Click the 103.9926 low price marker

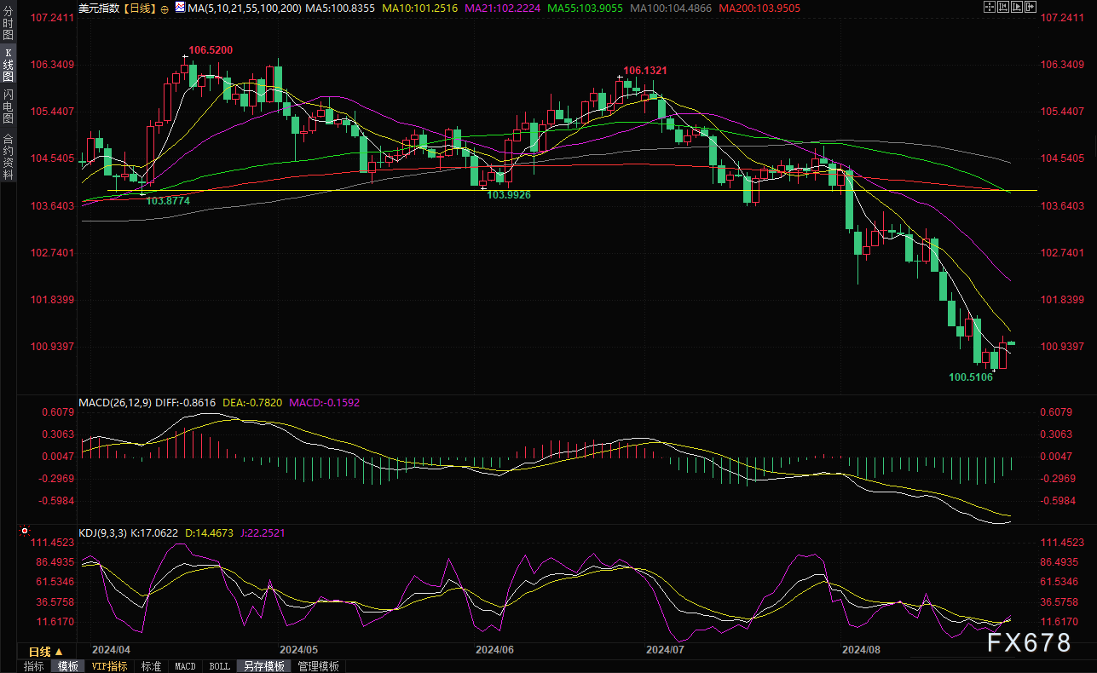click(x=508, y=195)
